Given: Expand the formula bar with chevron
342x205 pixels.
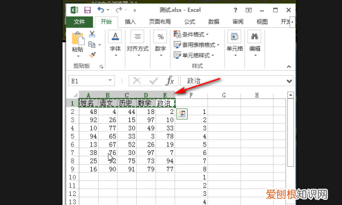Looking at the screenshot, I should click(x=289, y=81).
